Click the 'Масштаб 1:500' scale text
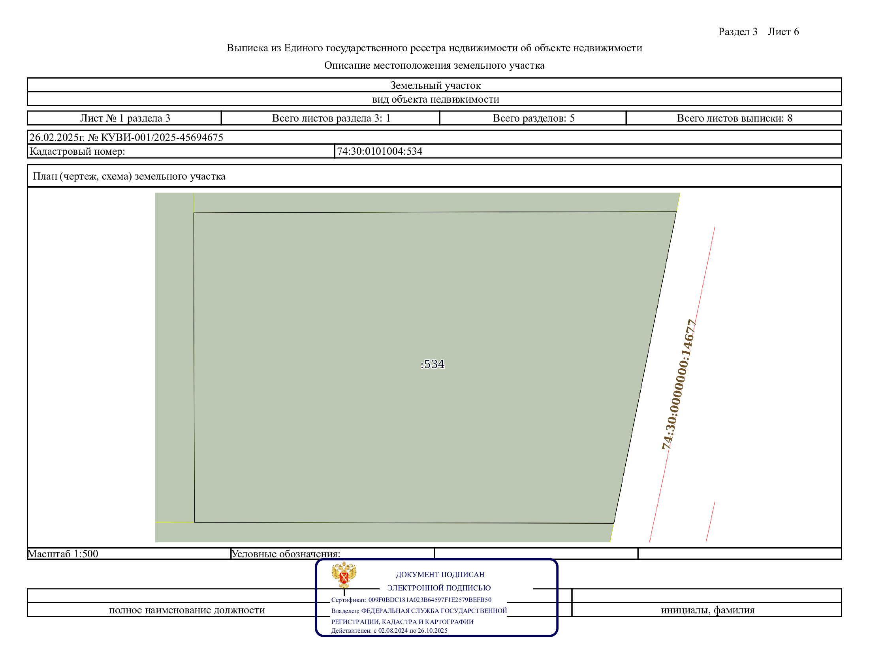The image size is (869, 671). click(x=63, y=554)
